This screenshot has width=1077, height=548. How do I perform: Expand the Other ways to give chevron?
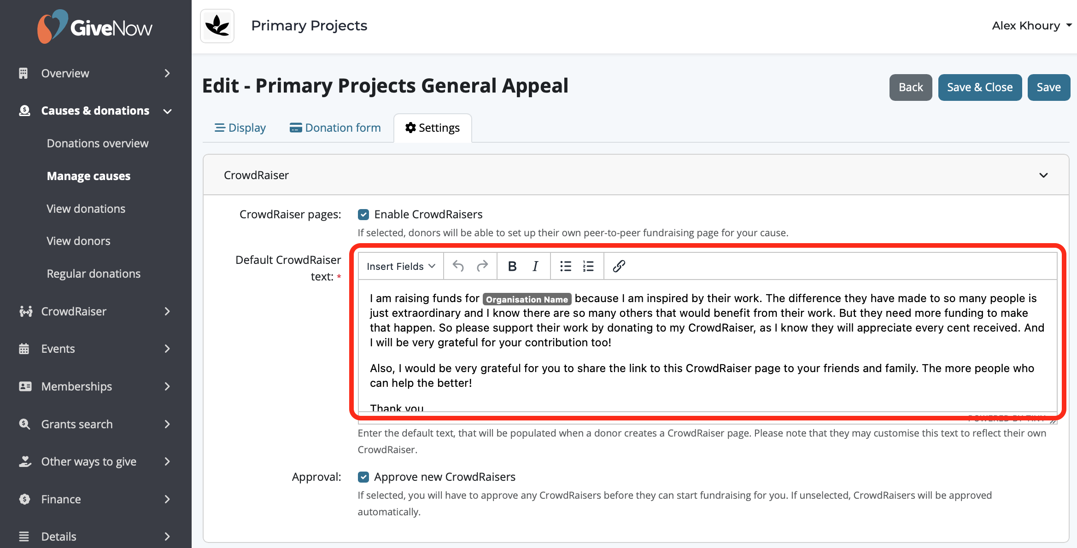pos(167,461)
